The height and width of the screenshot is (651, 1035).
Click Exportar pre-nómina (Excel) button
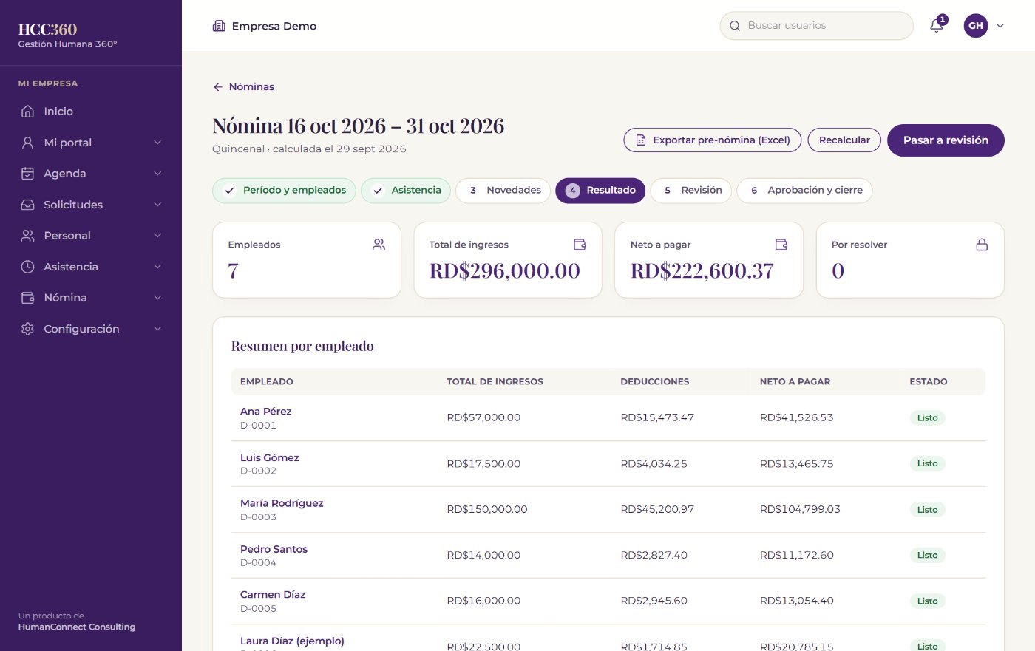coord(713,140)
